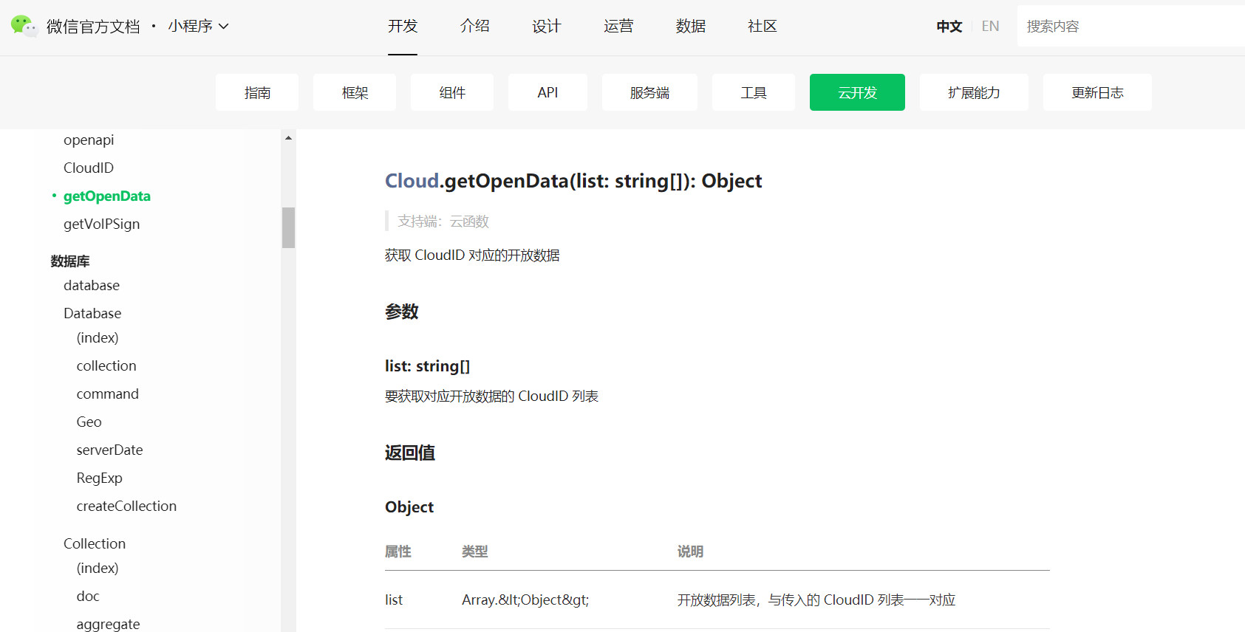This screenshot has width=1245, height=632.
Task: Focus the 搜索内容 search field
Action: [x=1130, y=26]
